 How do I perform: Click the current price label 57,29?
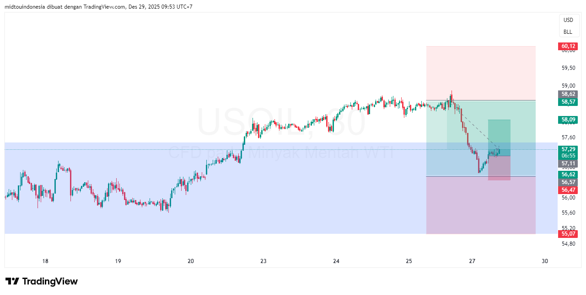pyautogui.click(x=567, y=149)
